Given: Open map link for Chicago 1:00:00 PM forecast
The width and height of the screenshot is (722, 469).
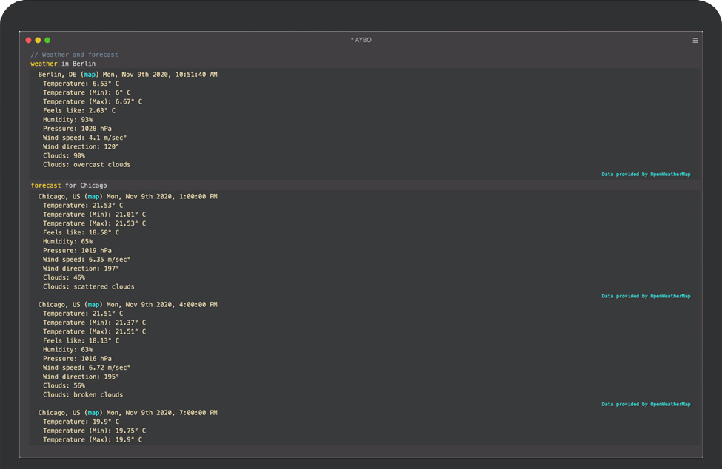Looking at the screenshot, I should [93, 197].
